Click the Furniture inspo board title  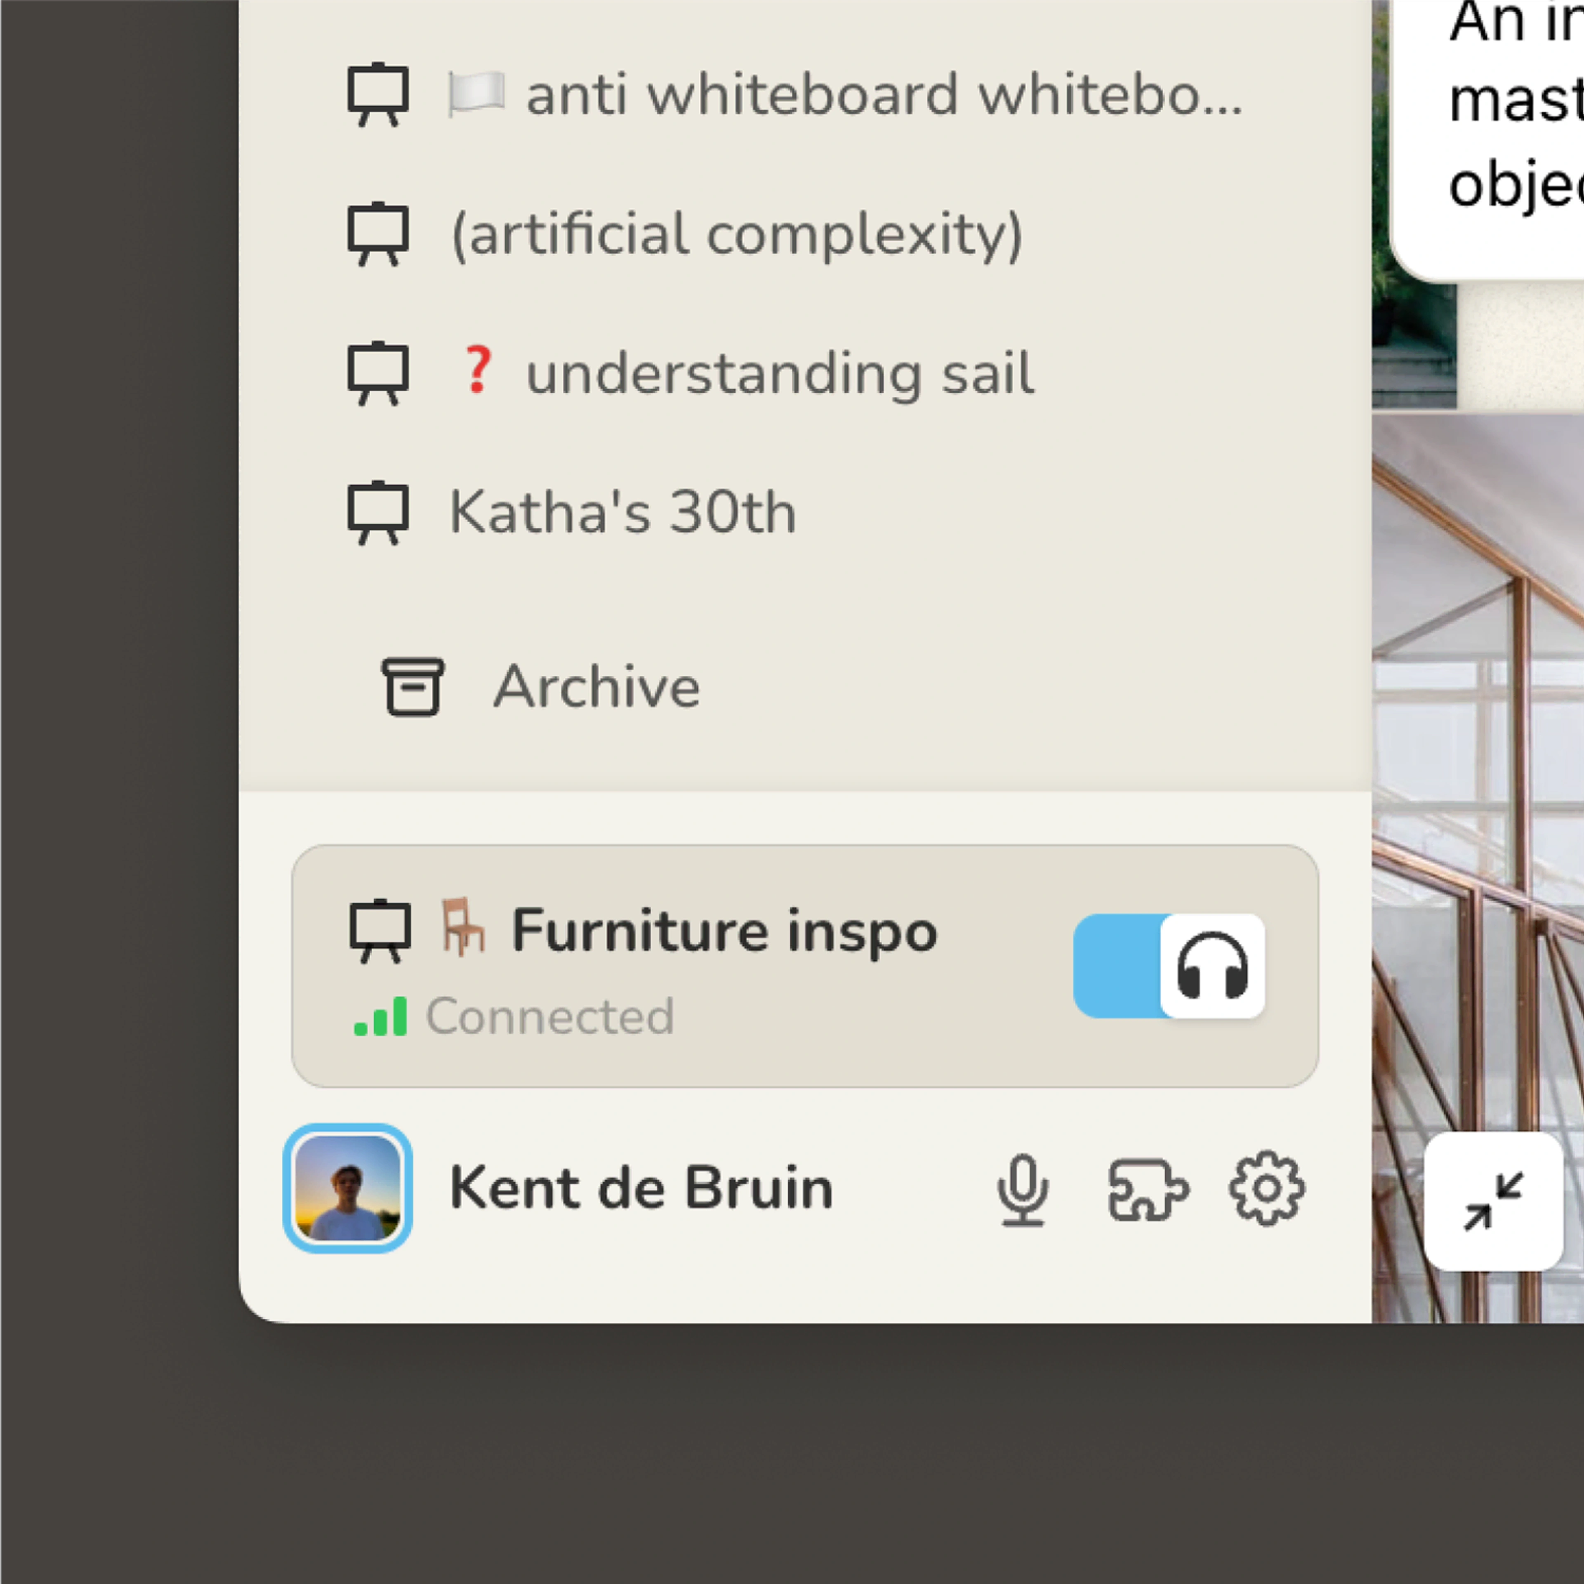click(724, 931)
